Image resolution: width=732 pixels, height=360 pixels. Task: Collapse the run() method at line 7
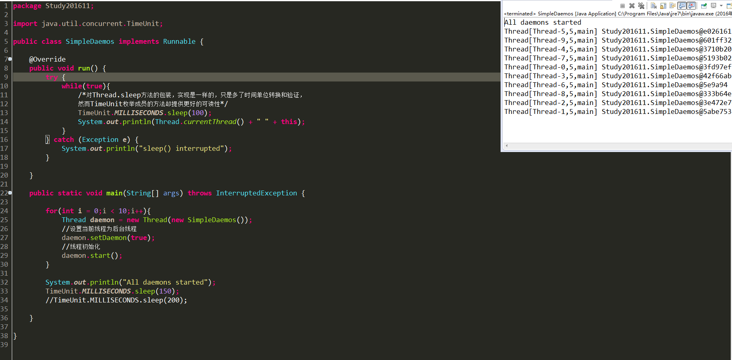[x=10, y=59]
